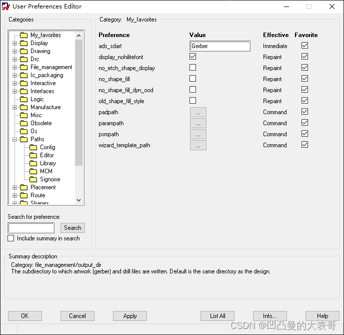Click the ads_sdart value field

(x=220, y=46)
